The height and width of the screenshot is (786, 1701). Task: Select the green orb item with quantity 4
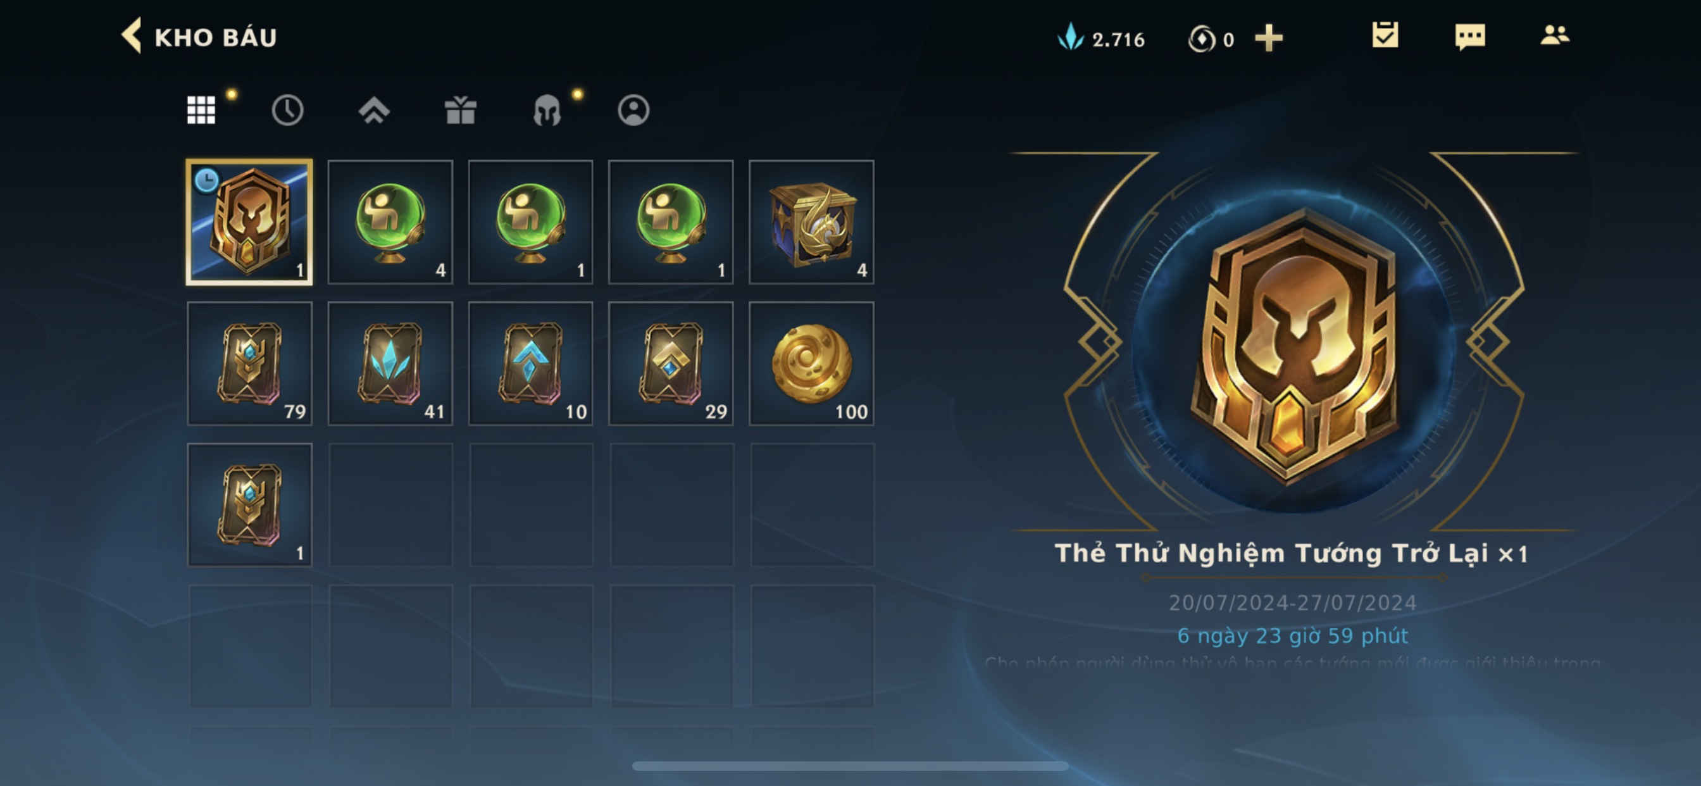click(390, 222)
